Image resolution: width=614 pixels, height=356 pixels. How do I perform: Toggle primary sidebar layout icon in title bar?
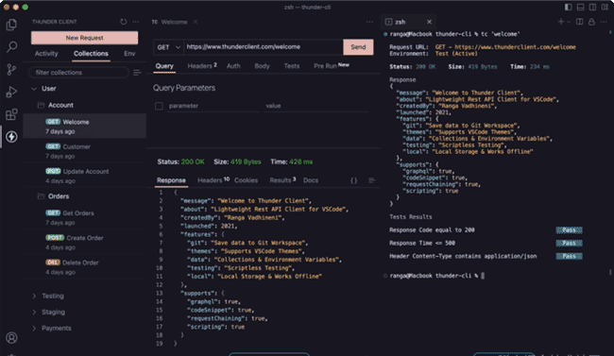[568, 7]
